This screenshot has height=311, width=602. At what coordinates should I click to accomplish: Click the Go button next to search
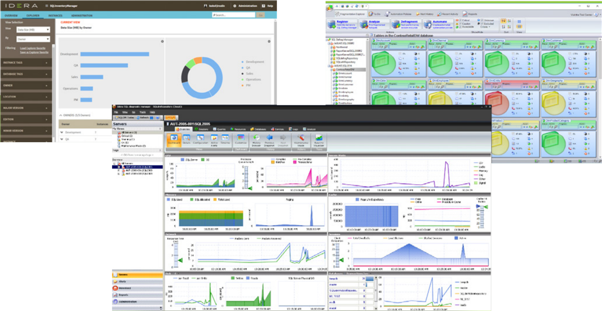tap(261, 15)
